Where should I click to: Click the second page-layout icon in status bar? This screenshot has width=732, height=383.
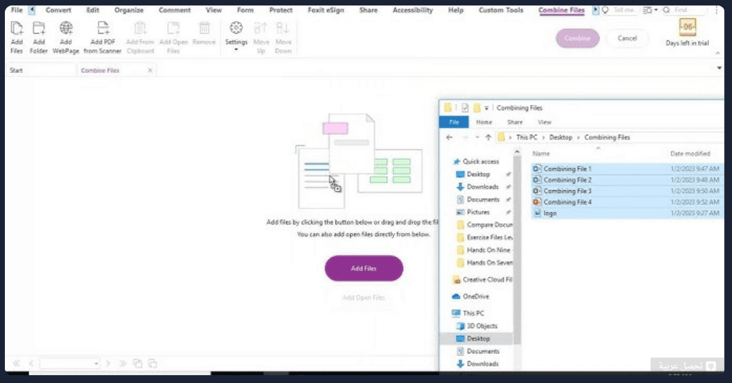pos(152,363)
